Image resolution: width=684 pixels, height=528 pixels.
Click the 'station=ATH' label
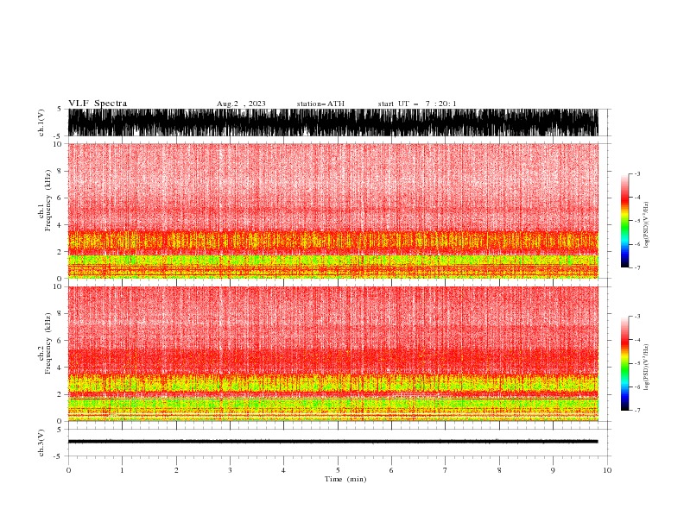click(x=320, y=104)
